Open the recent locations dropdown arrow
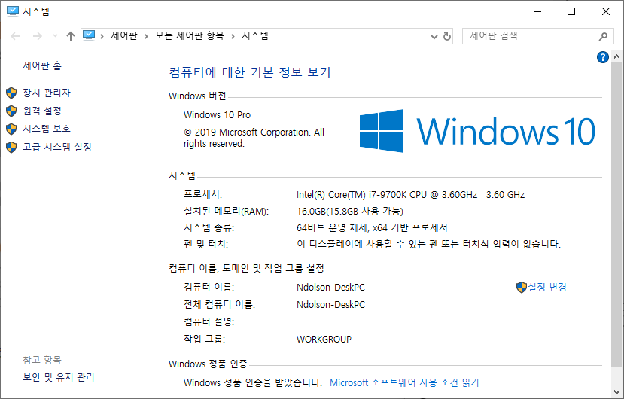This screenshot has height=399, width=624. click(x=55, y=36)
